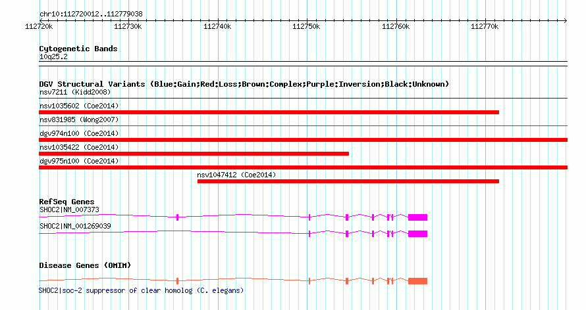
Task: Click the 112730k ruler tick label
Action: click(x=128, y=26)
